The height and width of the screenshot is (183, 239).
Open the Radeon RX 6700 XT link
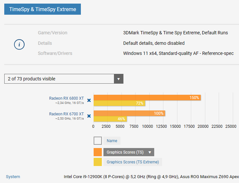click(66, 114)
